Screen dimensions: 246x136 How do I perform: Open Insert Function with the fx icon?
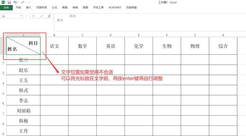(x=50, y=16)
